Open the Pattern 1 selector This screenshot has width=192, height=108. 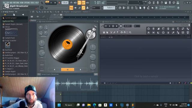point(109,8)
